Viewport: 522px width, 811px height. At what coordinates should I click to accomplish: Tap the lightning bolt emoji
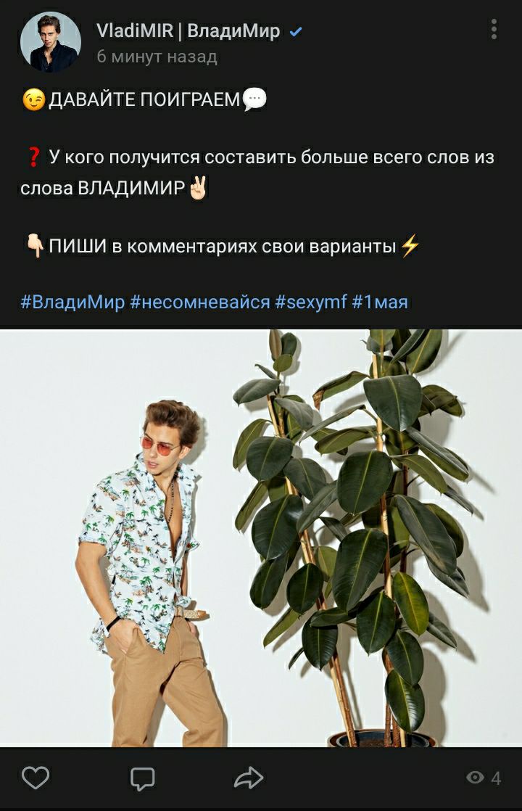coord(410,246)
